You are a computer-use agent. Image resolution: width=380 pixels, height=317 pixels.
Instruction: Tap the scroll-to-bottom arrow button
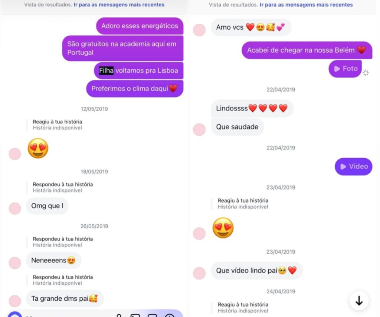tap(359, 301)
